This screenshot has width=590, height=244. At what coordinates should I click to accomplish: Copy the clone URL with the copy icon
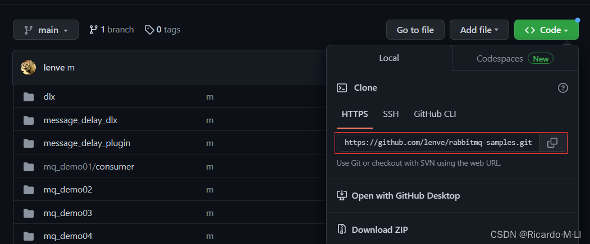[x=552, y=143]
